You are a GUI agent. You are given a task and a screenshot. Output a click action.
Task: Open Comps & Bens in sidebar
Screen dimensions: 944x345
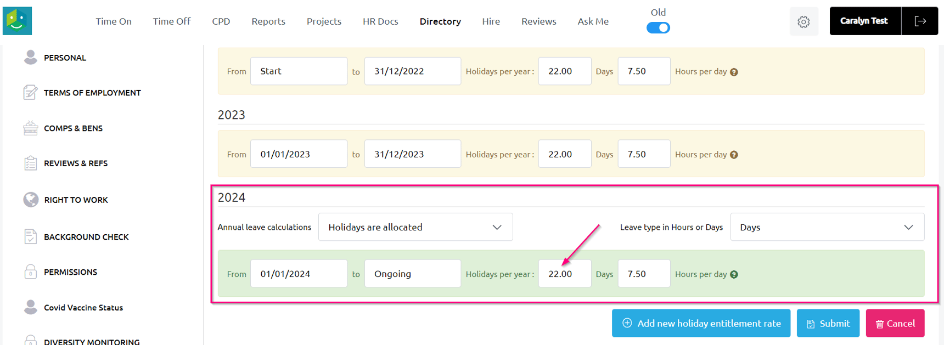click(73, 128)
